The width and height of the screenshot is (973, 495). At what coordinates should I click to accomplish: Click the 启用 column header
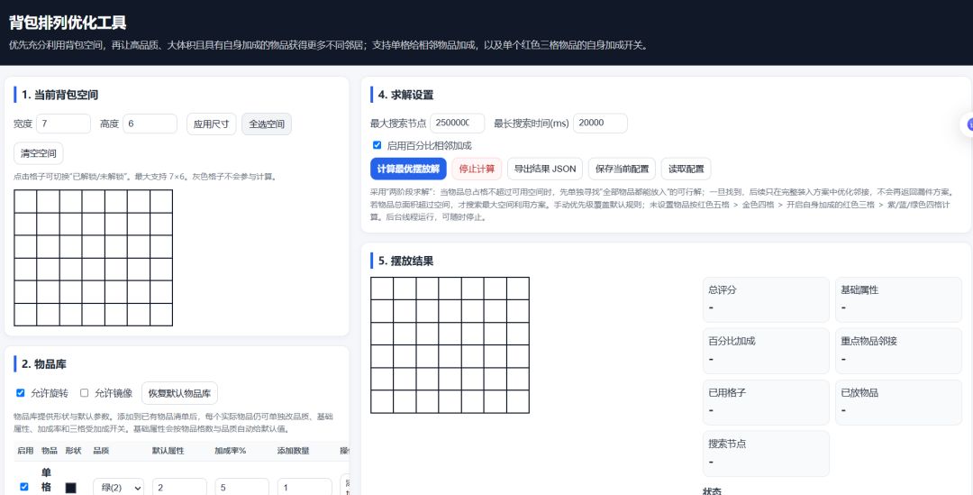coord(25,450)
